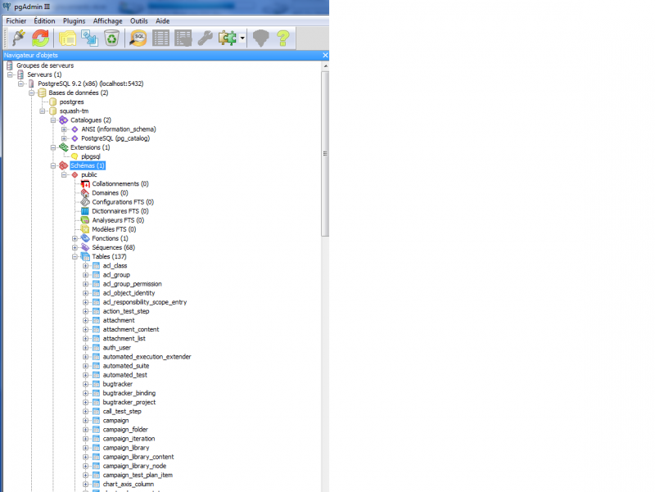Select the plpgsql extension
Image resolution: width=655 pixels, height=492 pixels.
91,156
